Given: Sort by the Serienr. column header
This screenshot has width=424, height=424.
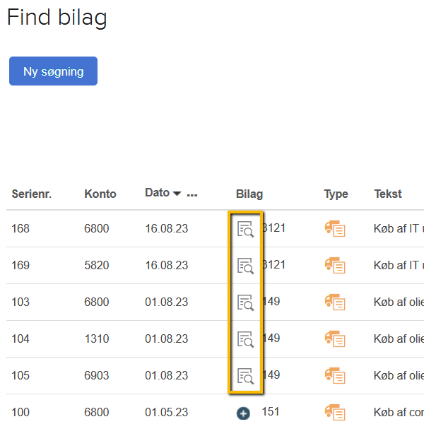Looking at the screenshot, I should point(32,194).
